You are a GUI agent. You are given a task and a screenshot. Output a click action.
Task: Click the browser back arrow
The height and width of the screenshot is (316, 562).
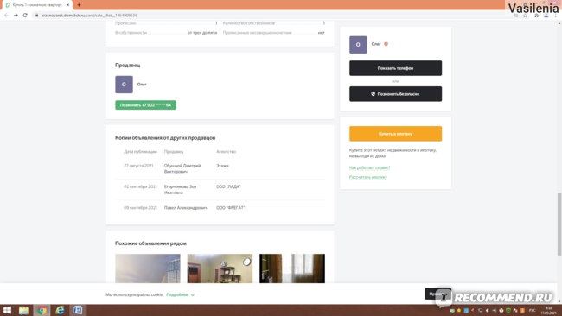[6, 16]
